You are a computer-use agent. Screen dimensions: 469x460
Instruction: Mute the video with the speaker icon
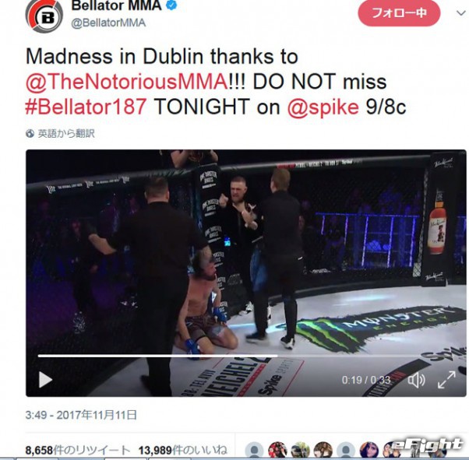coord(416,380)
